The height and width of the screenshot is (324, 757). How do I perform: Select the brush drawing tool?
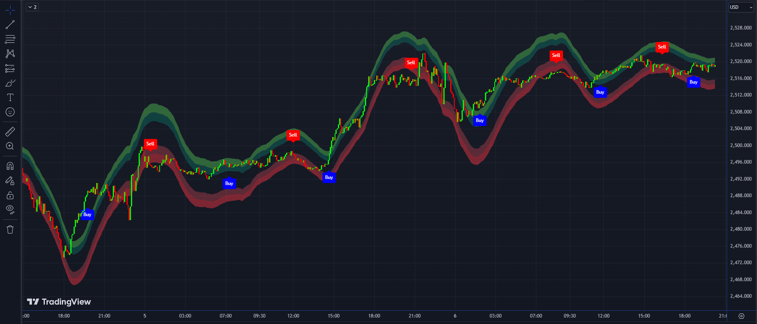[x=10, y=83]
